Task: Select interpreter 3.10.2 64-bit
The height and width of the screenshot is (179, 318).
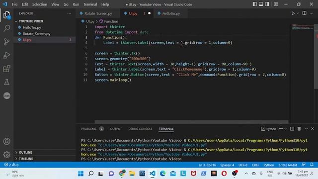Action: pyautogui.click(x=287, y=165)
